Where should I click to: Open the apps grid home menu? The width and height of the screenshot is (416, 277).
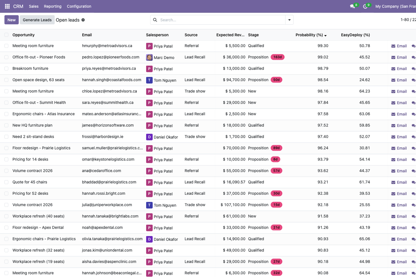tap(7, 6)
